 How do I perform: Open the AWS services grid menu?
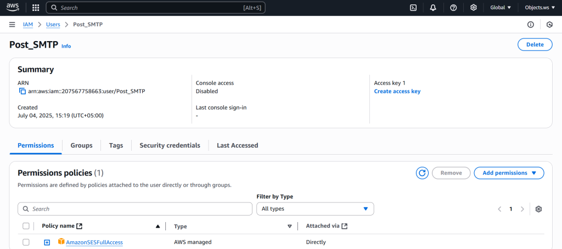[x=36, y=8]
